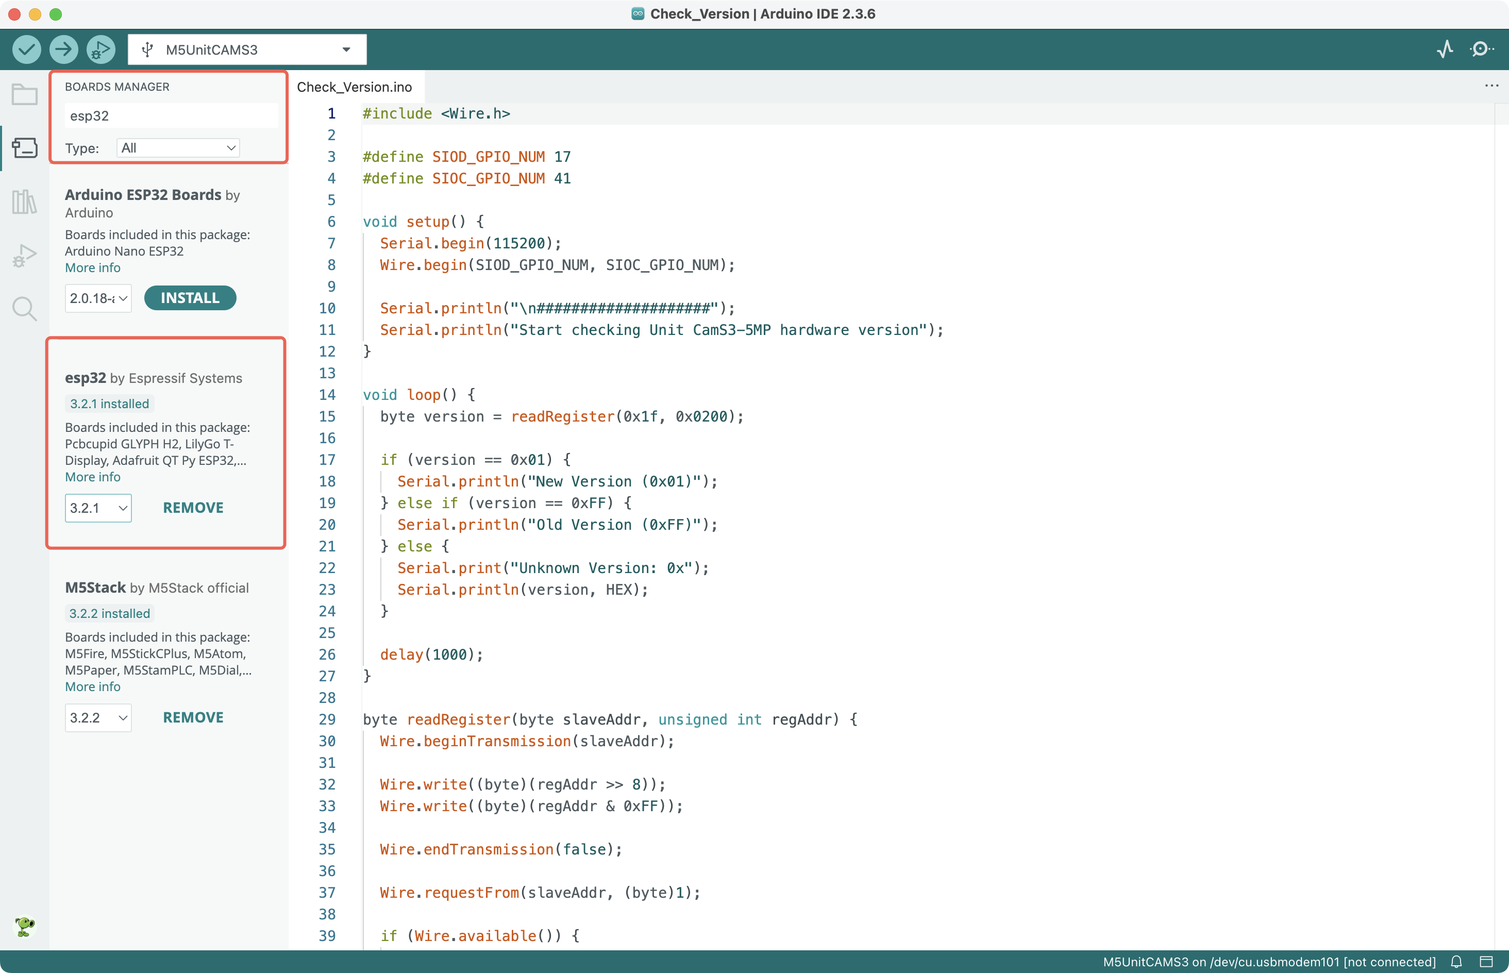
Task: Open editor more actions ellipsis menu
Action: [x=1491, y=86]
